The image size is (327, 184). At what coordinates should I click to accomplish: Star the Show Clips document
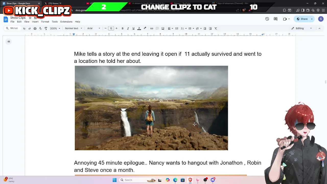[x=30, y=18]
